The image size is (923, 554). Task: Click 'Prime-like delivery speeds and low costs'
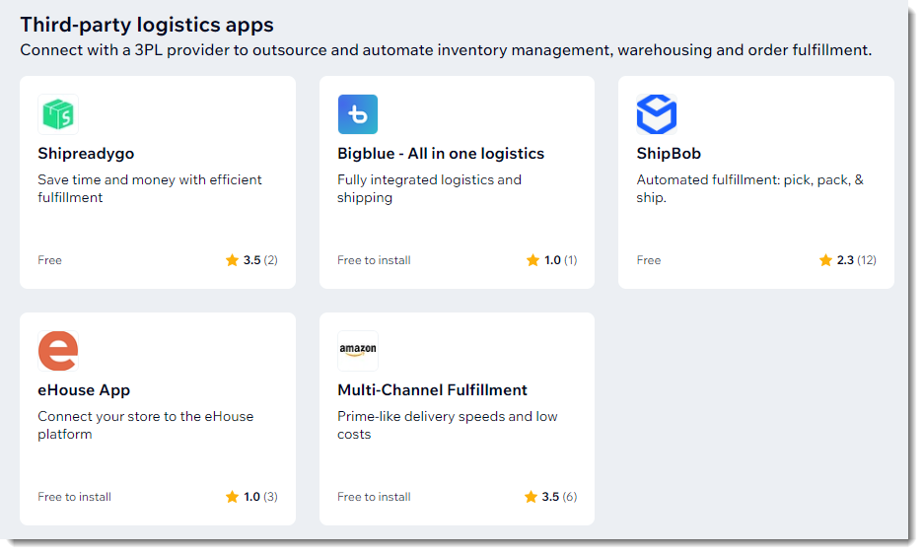(447, 425)
